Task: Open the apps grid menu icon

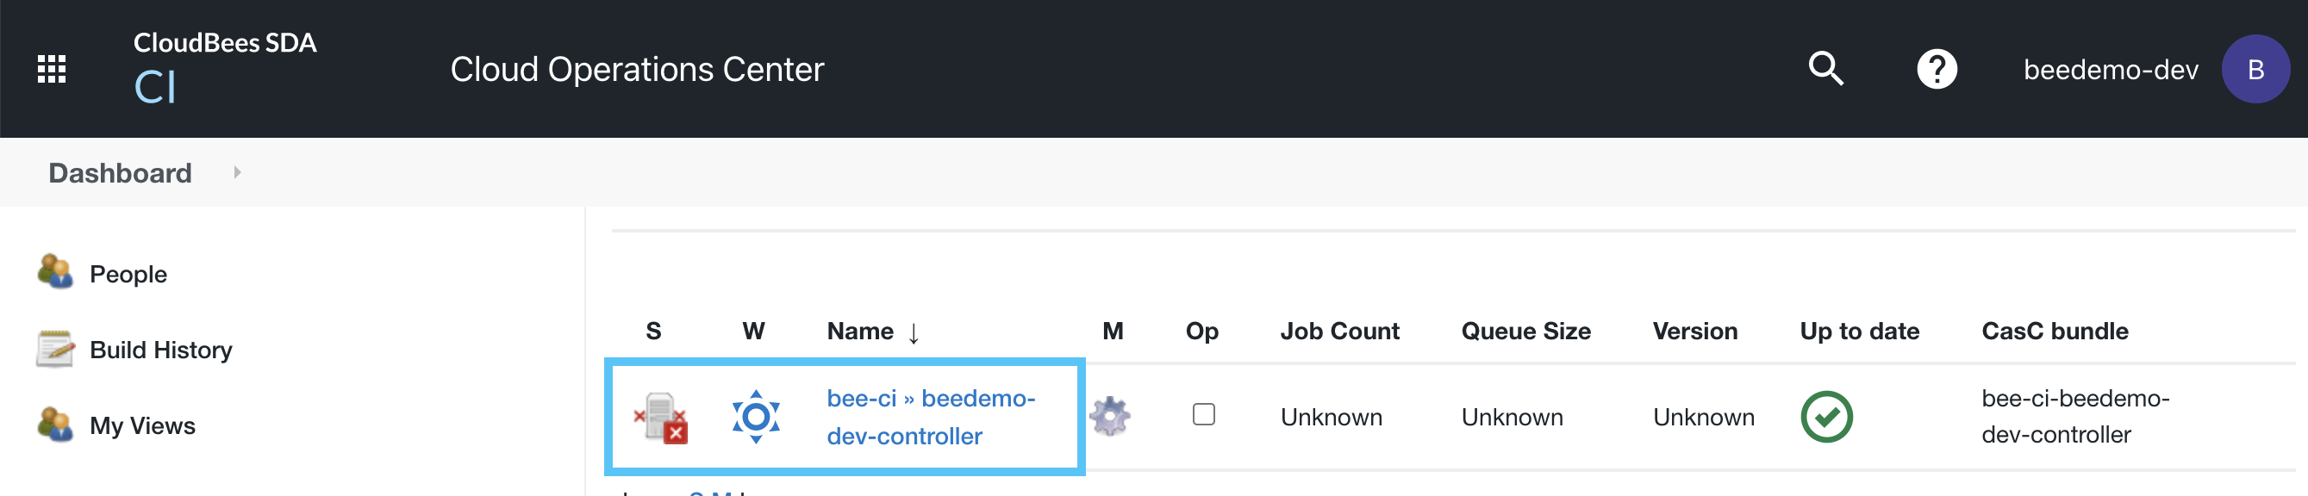Action: 51,69
